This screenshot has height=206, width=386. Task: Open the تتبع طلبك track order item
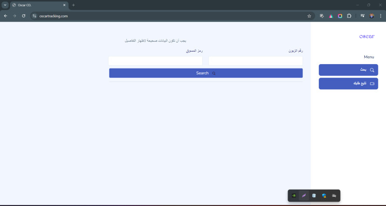point(348,83)
